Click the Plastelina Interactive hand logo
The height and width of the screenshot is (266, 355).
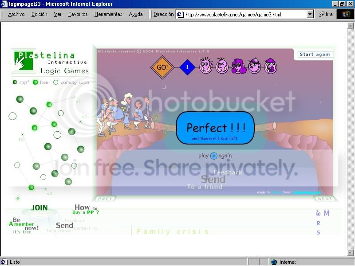[x=24, y=61]
